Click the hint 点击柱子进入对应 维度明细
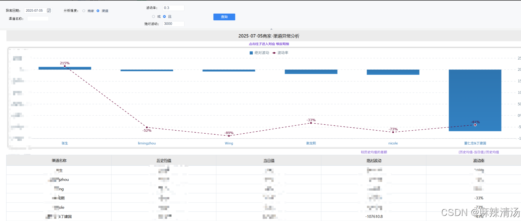This screenshot has height=221, width=521. point(269,44)
